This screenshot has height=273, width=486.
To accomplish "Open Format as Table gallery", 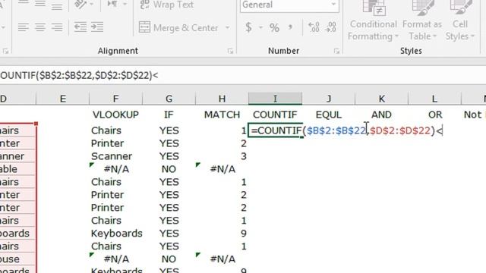I will click(x=422, y=21).
